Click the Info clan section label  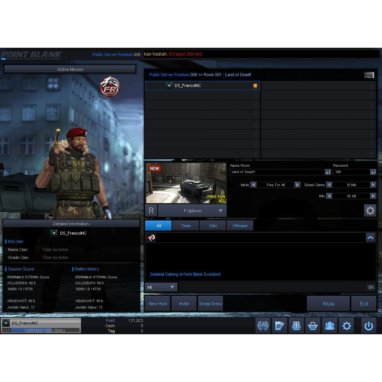click(15, 241)
